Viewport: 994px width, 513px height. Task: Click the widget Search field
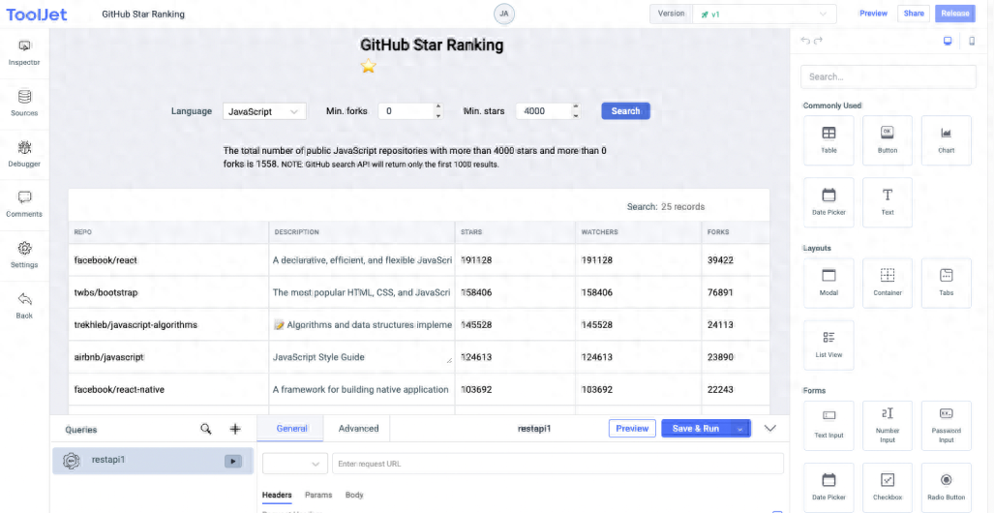[x=888, y=76]
